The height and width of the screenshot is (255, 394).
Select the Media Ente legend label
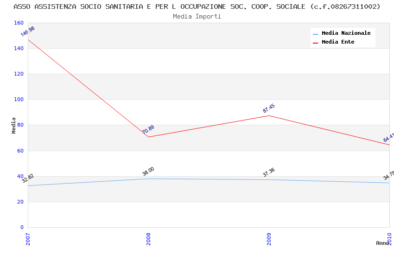[x=338, y=42]
